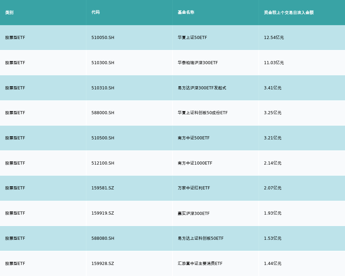This screenshot has width=345, height=276.
Task: Click the 代码 column header
Action: click(96, 12)
